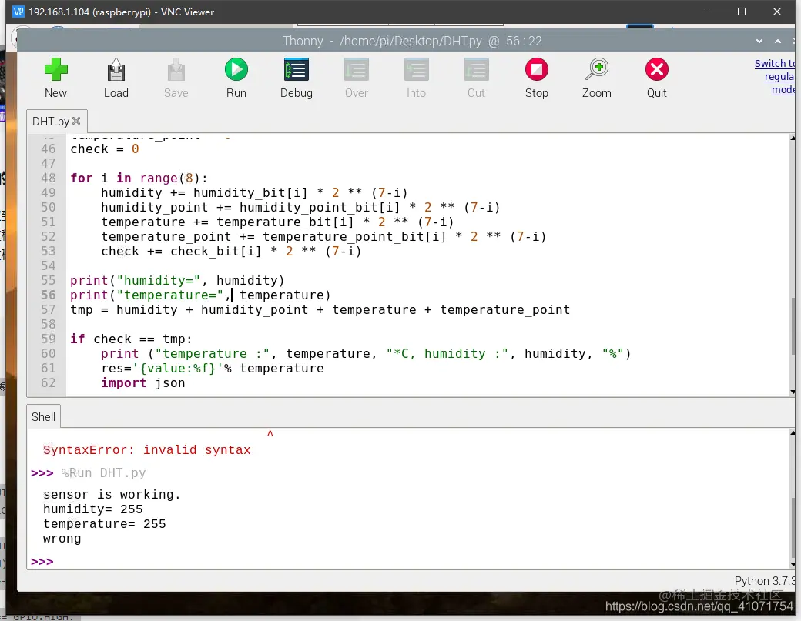Click 'temperature_point +=' code line
This screenshot has height=621, width=801.
[x=324, y=237]
